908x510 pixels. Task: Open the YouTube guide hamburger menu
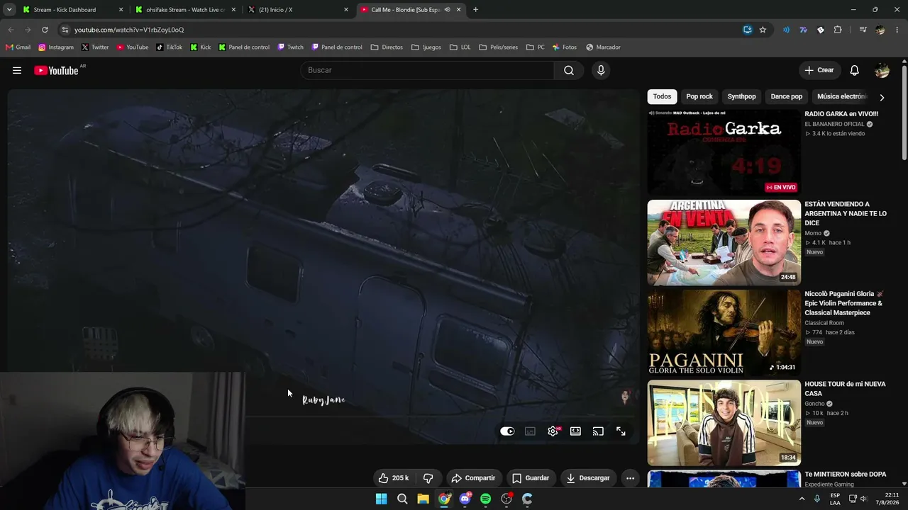[17, 70]
